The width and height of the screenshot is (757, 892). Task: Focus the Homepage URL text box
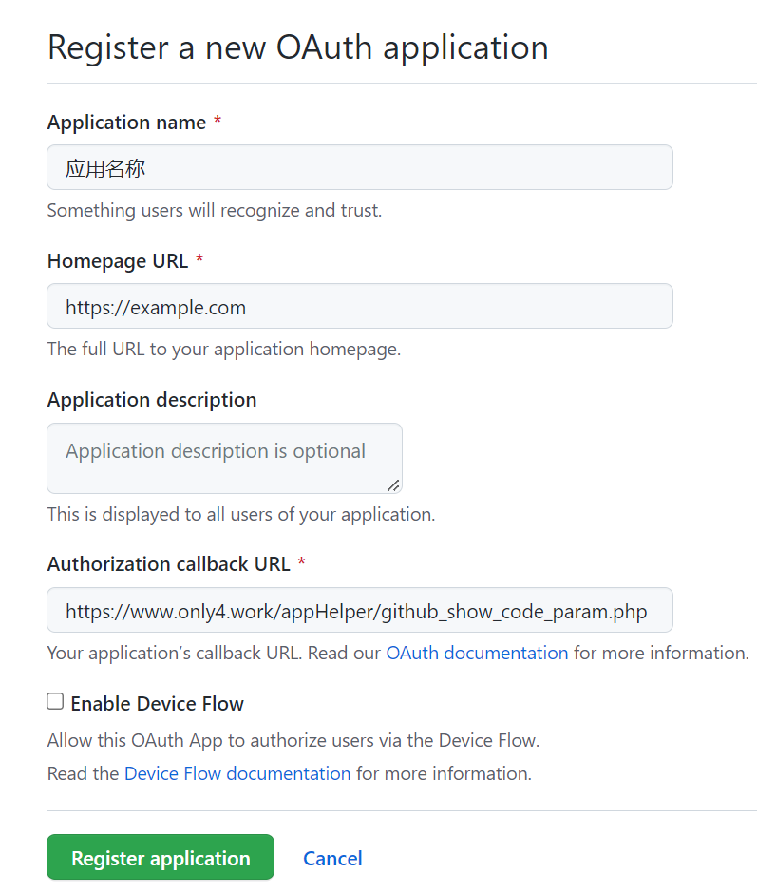pyautogui.click(x=359, y=307)
